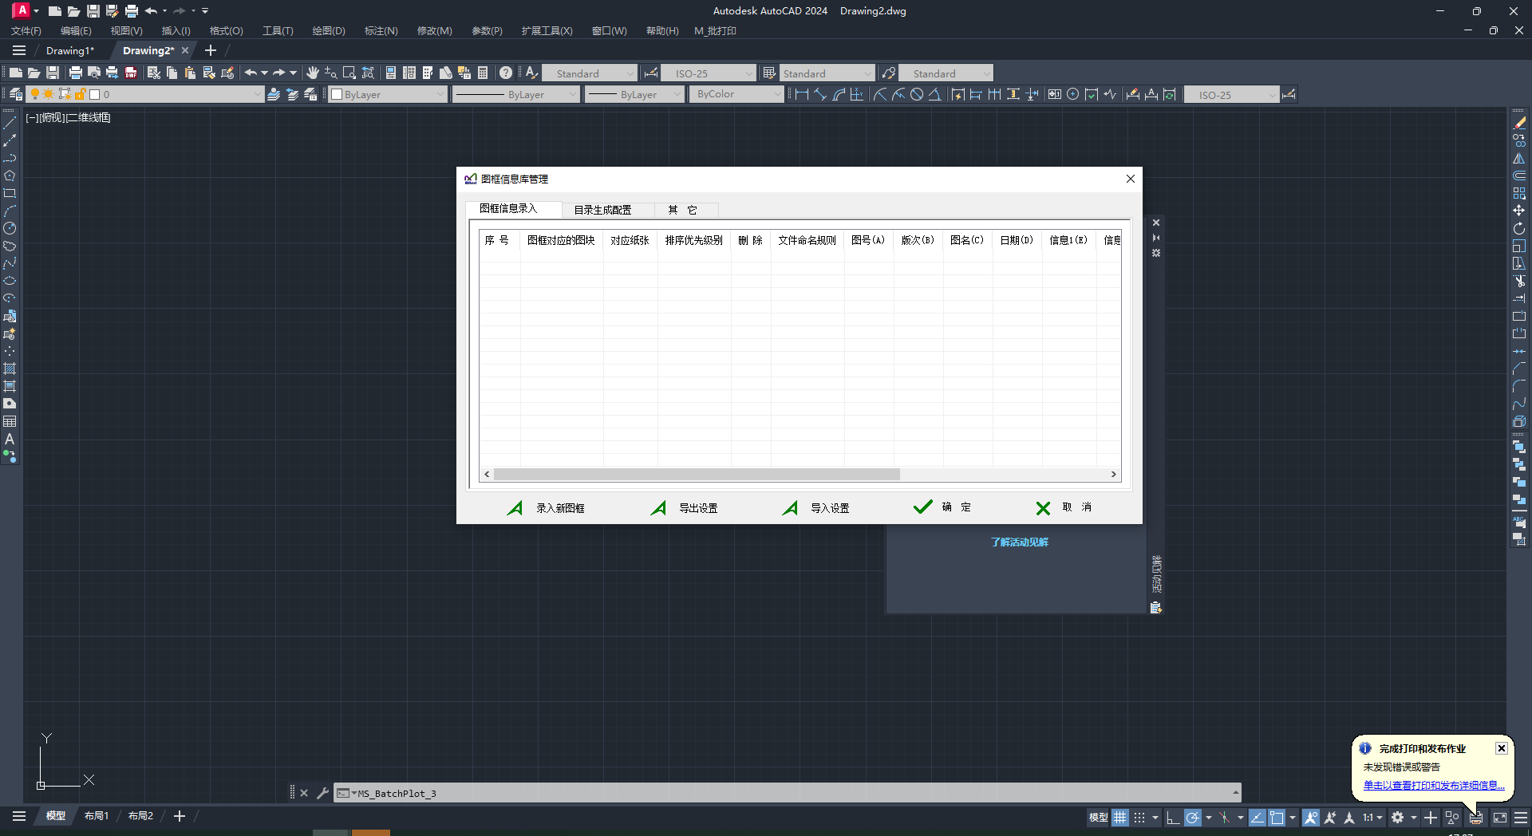This screenshot has height=836, width=1532.
Task: Select the Angular dimension tool icon
Action: pos(934,94)
